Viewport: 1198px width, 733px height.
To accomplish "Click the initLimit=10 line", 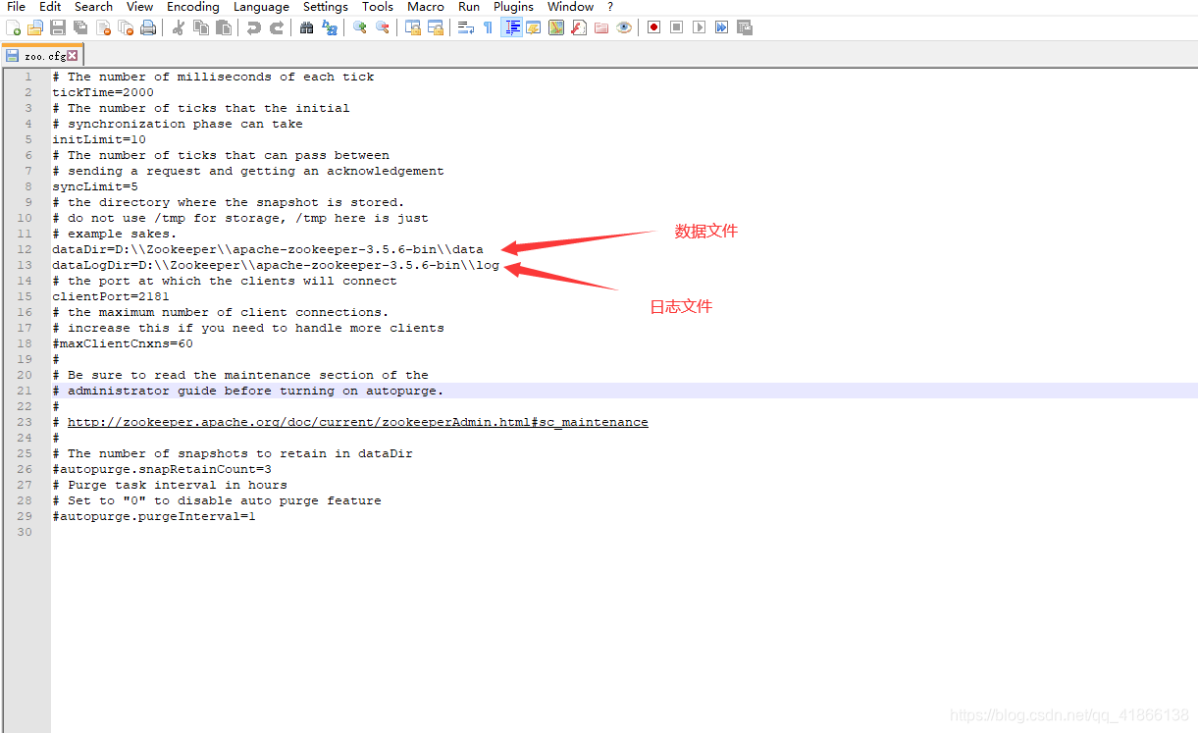I will pos(99,139).
